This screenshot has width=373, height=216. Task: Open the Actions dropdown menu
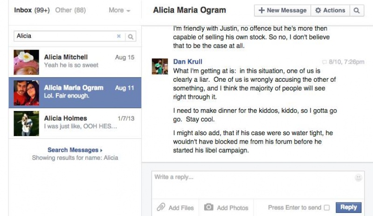click(330, 10)
